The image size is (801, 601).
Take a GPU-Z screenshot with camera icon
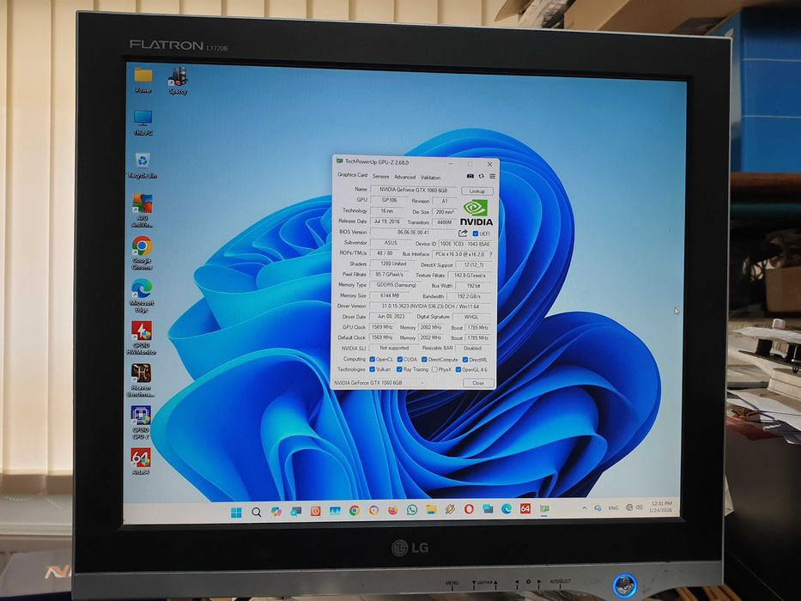[470, 176]
